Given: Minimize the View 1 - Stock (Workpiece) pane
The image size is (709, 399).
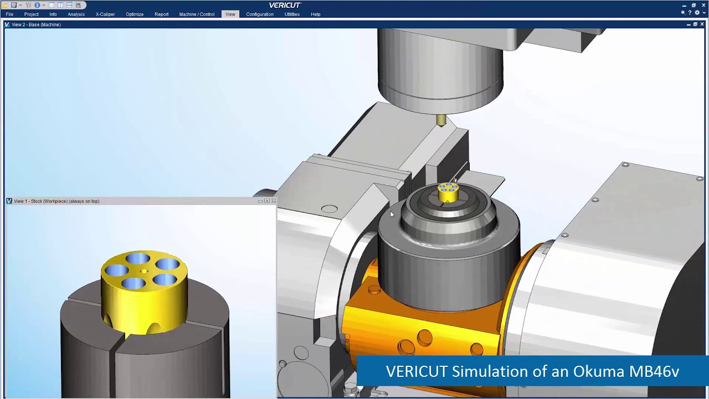Looking at the screenshot, I should pos(260,201).
